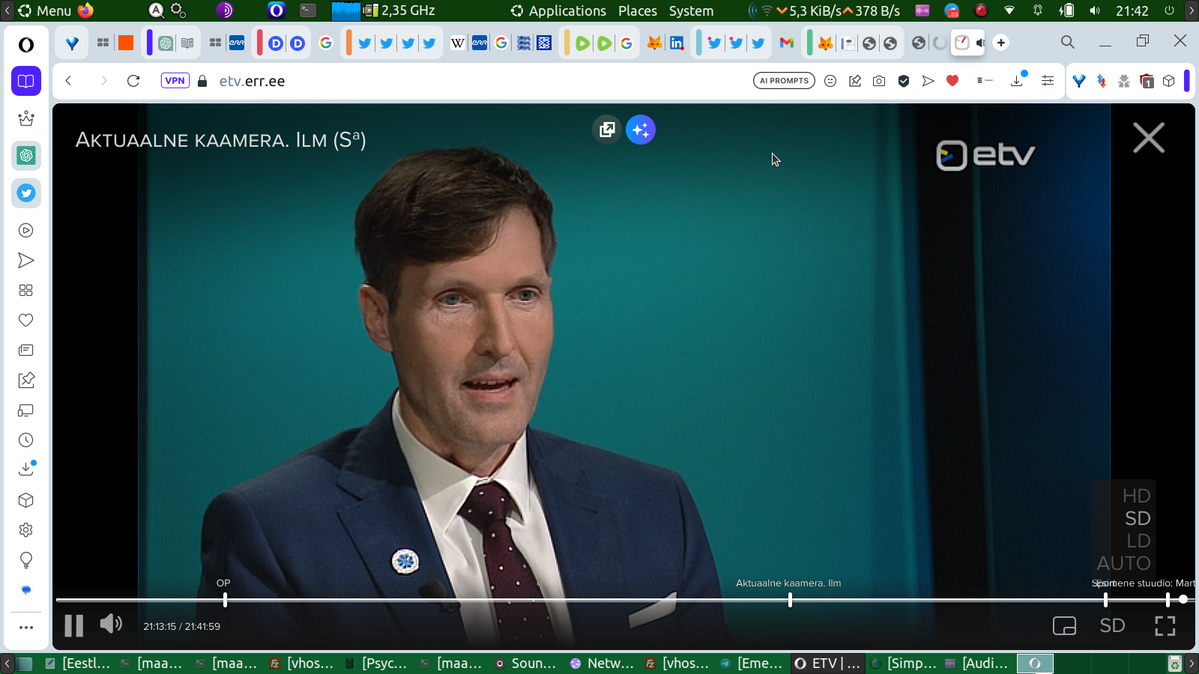Image resolution: width=1199 pixels, height=674 pixels.
Task: Open Opera sidebar settings gear
Action: 26,530
